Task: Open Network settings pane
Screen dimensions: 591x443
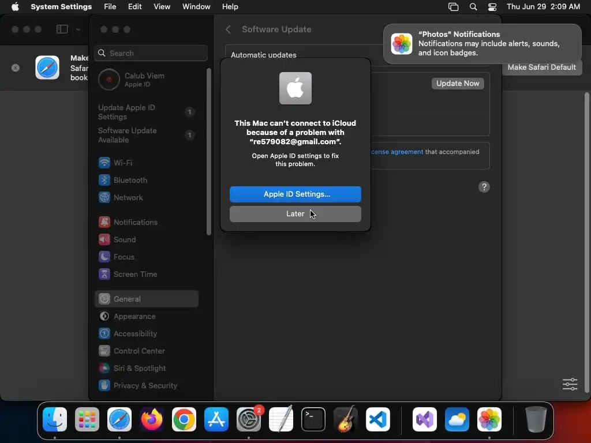Action: coord(146,197)
